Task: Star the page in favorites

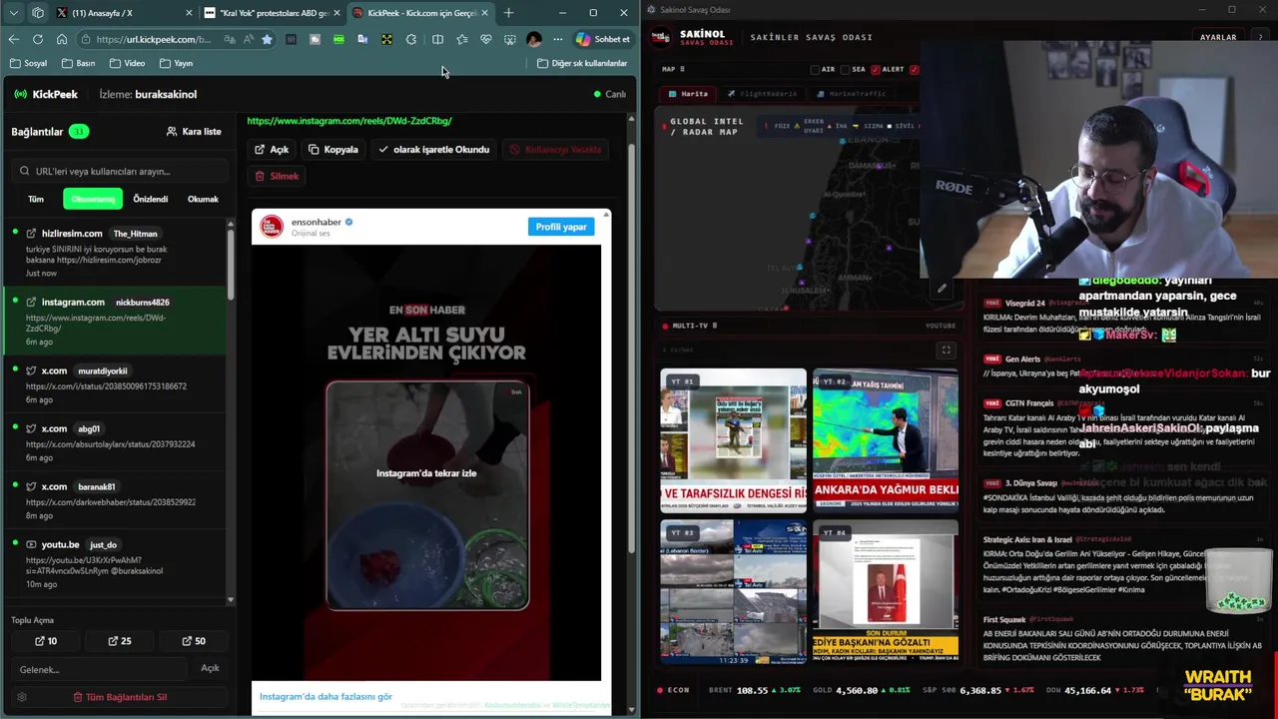Action: pyautogui.click(x=267, y=39)
